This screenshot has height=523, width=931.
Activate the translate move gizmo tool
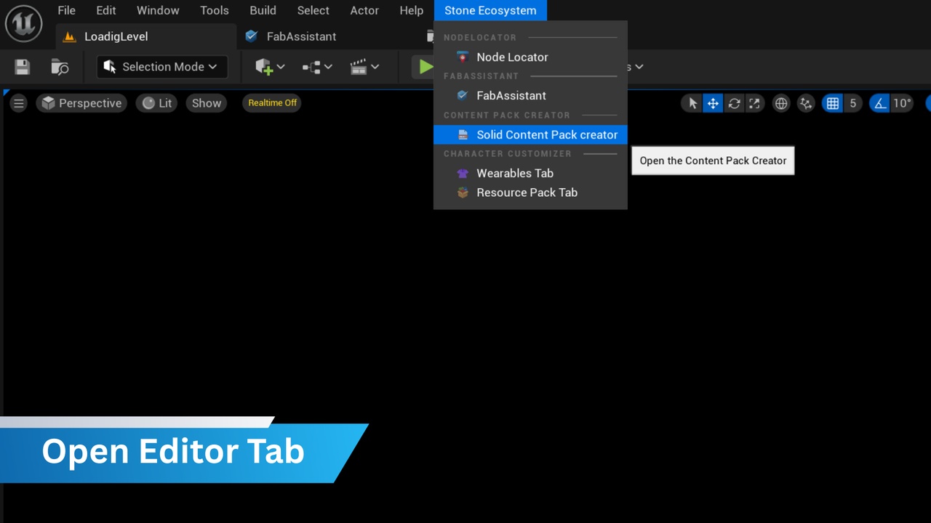coord(713,103)
